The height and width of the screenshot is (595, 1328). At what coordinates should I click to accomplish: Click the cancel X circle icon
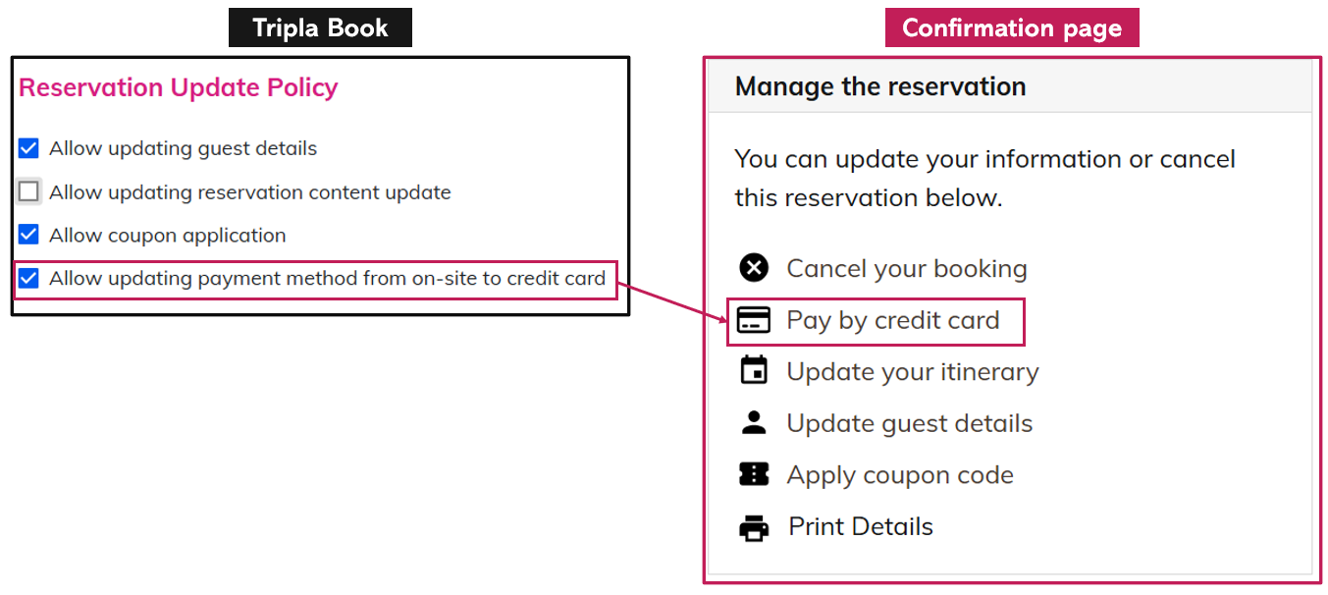coord(754,268)
